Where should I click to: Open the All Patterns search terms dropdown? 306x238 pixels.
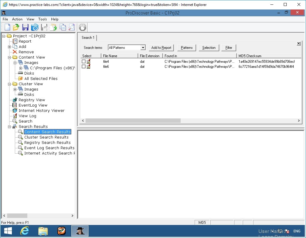(143, 47)
